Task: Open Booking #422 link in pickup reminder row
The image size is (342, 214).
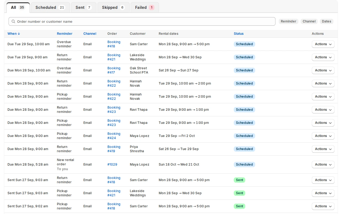Action: 114,97
